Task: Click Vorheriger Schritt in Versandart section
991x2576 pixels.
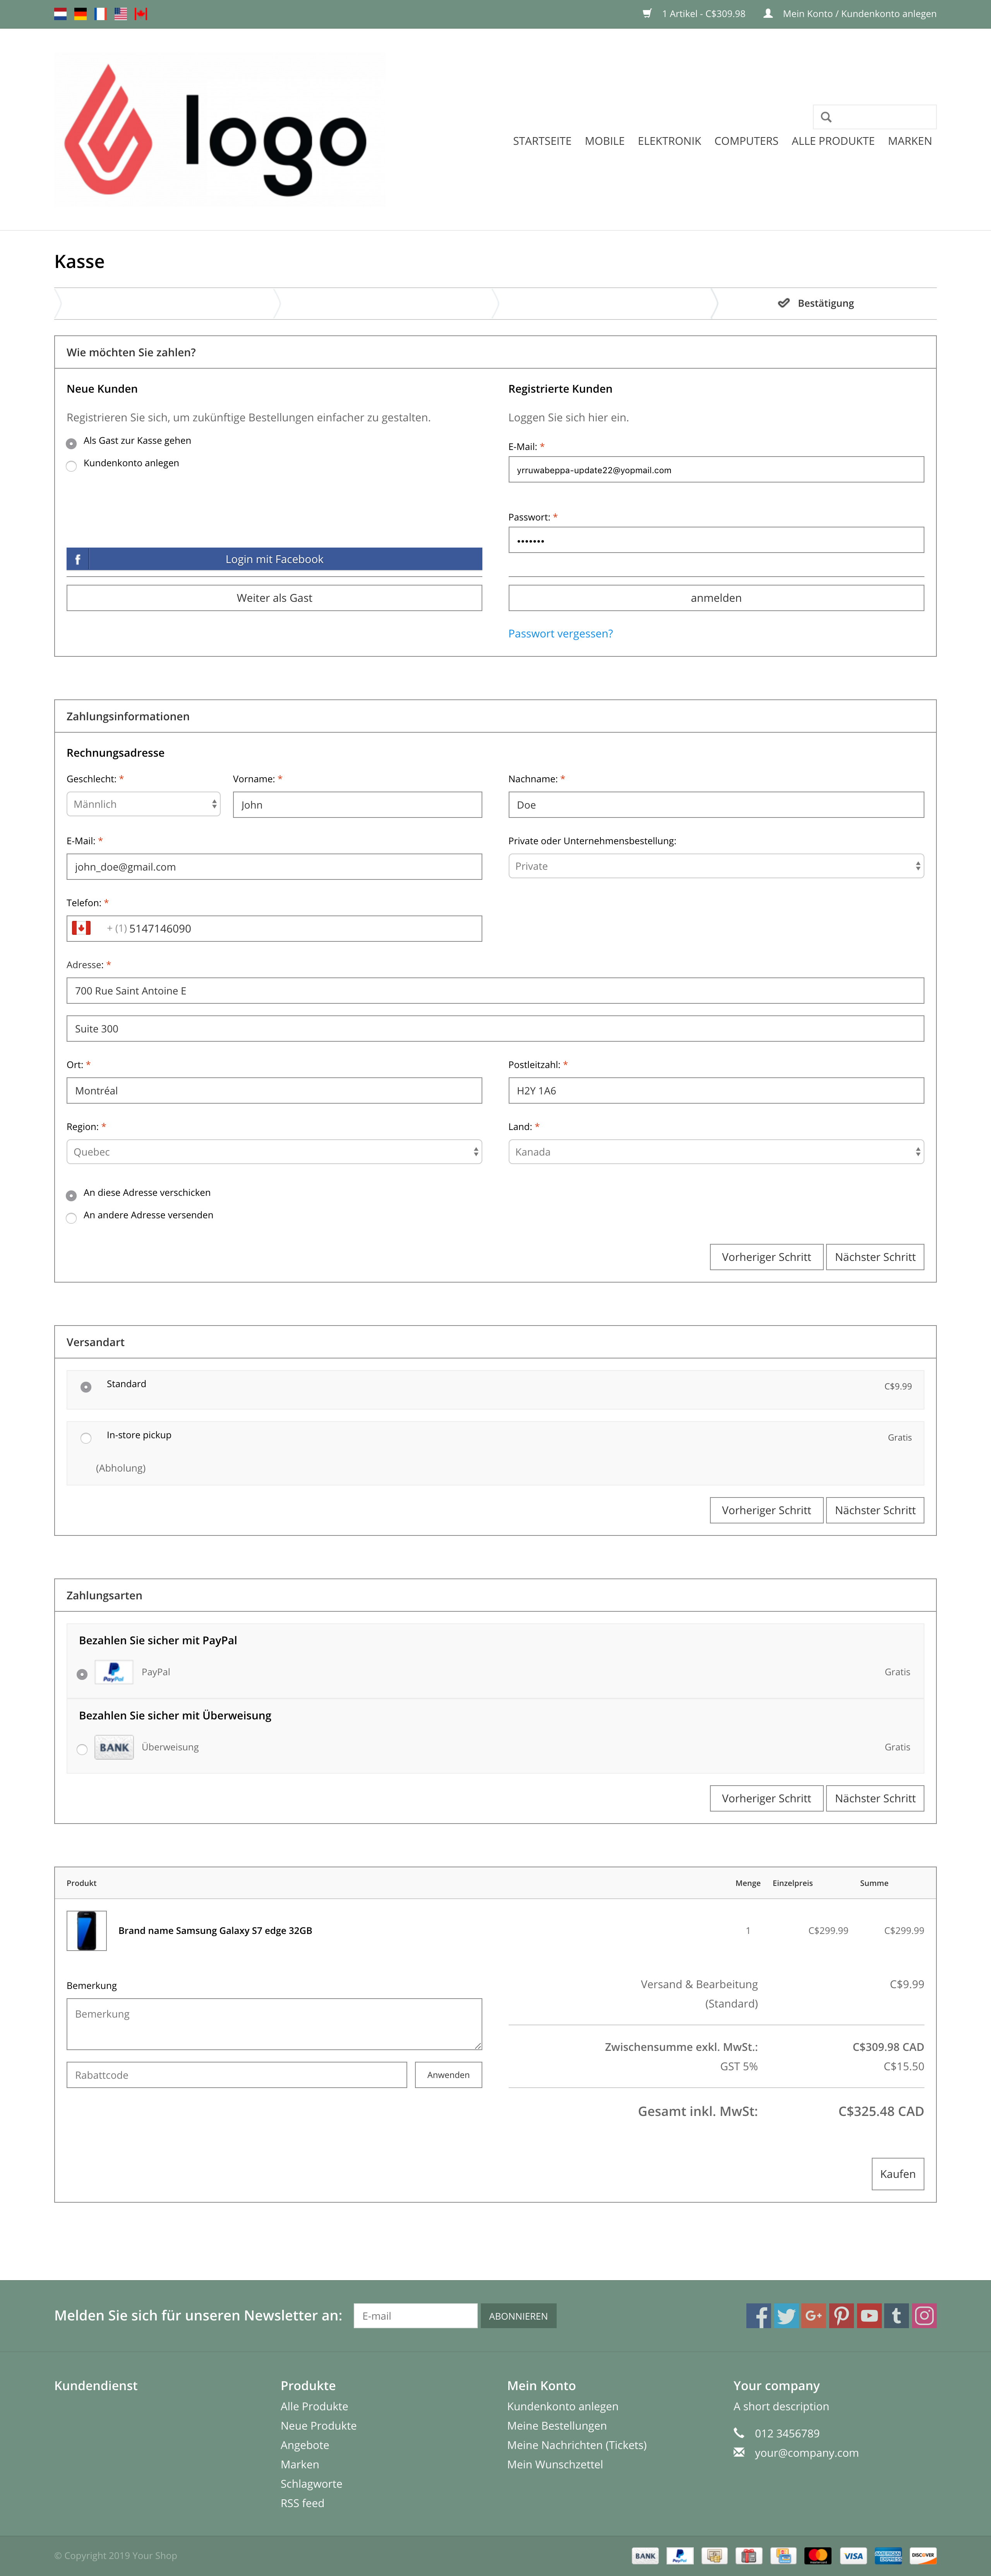Action: click(766, 1510)
